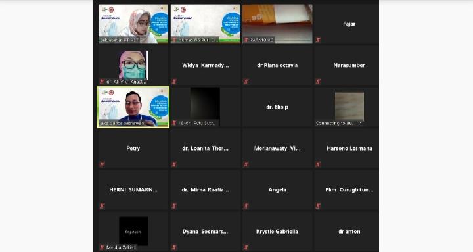Click Meutia Zabati's black profile picture
The image size is (473, 252).
pos(133,231)
